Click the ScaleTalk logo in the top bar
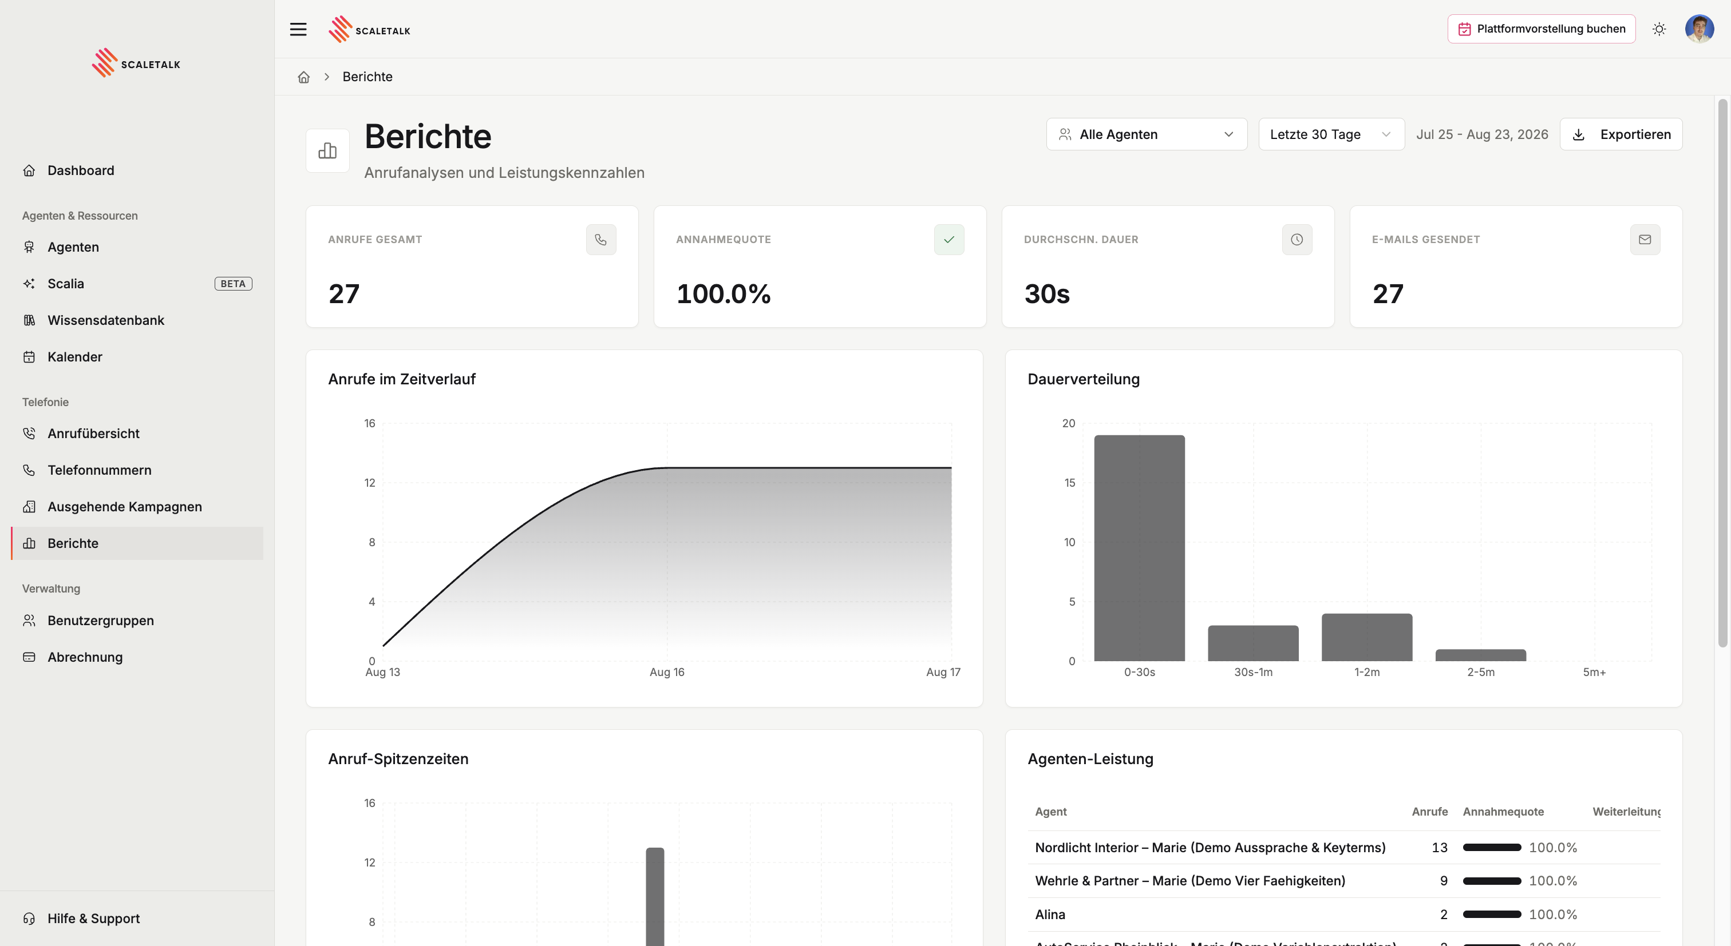 point(370,30)
